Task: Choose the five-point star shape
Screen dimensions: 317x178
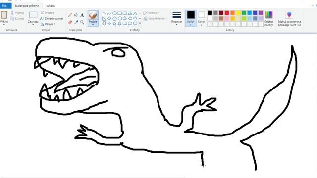Action: coord(114,23)
